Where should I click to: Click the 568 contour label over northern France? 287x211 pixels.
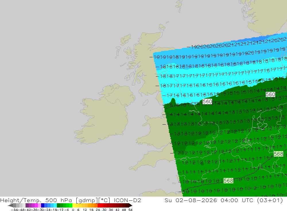point(228,181)
